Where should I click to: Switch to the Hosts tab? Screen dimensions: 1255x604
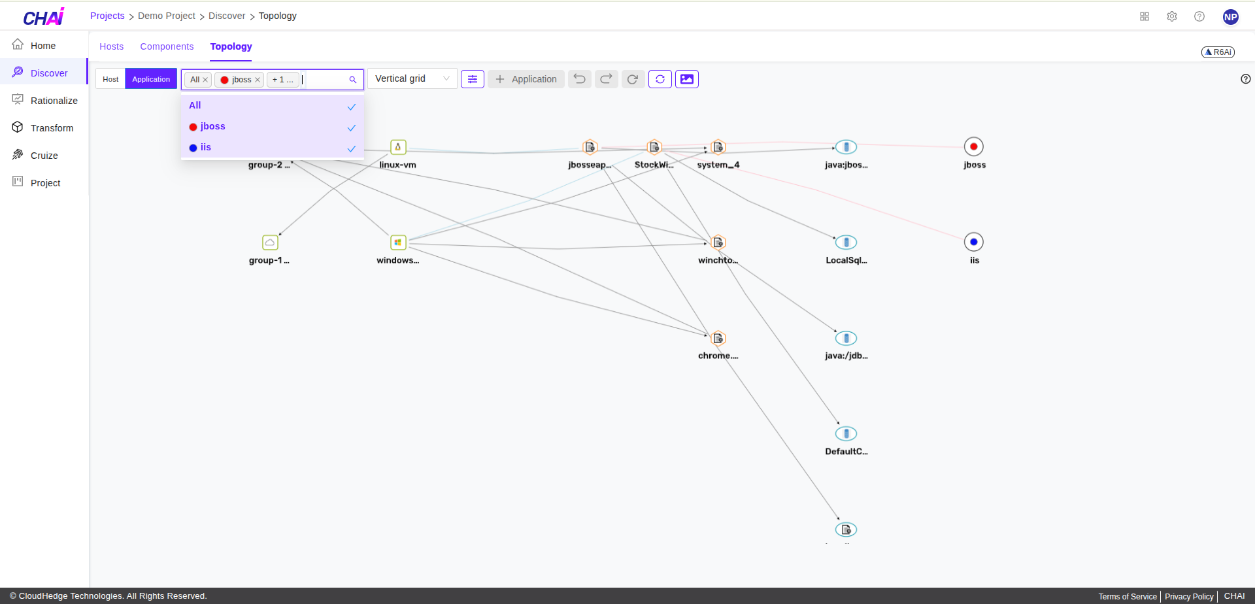click(x=111, y=46)
